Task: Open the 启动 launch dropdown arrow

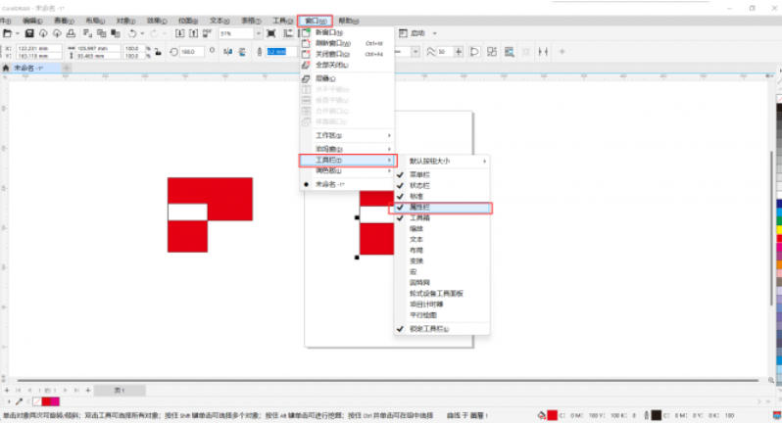Action: (434, 33)
